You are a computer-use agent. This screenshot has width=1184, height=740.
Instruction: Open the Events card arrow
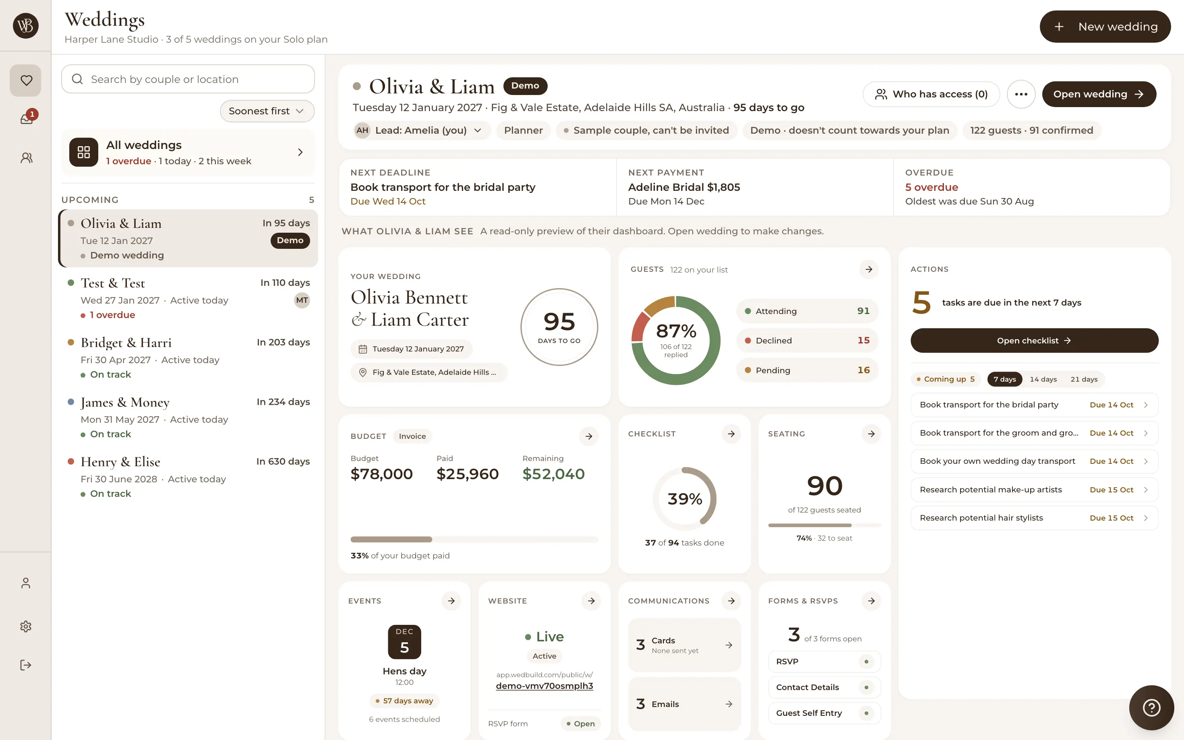tap(451, 601)
